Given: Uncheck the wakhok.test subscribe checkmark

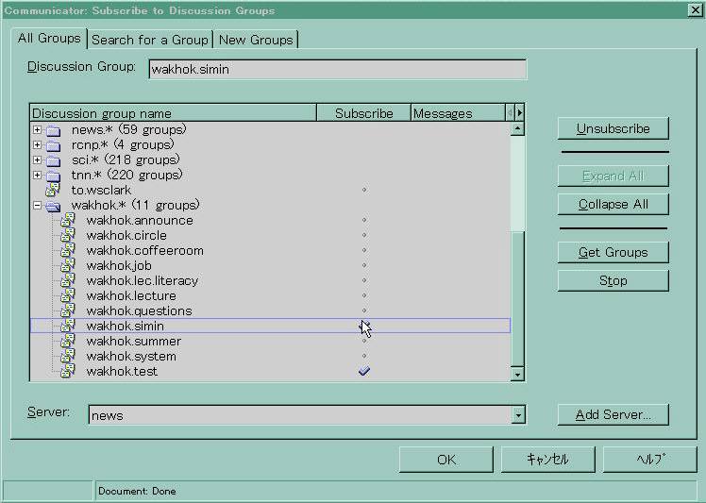Looking at the screenshot, I should tap(364, 372).
